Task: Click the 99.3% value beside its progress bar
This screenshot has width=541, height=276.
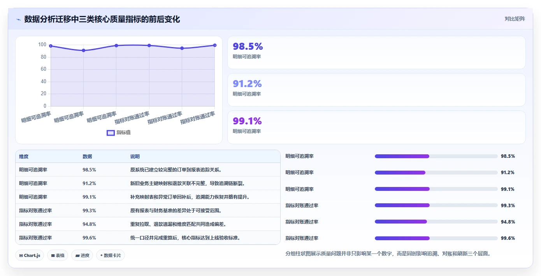Action: [x=508, y=205]
